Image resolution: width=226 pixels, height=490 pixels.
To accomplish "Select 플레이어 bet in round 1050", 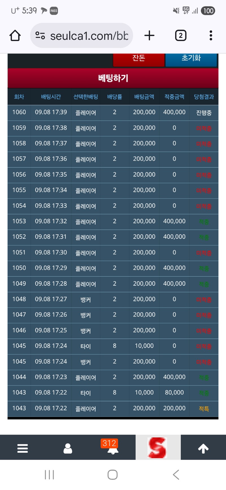I will (86, 268).
